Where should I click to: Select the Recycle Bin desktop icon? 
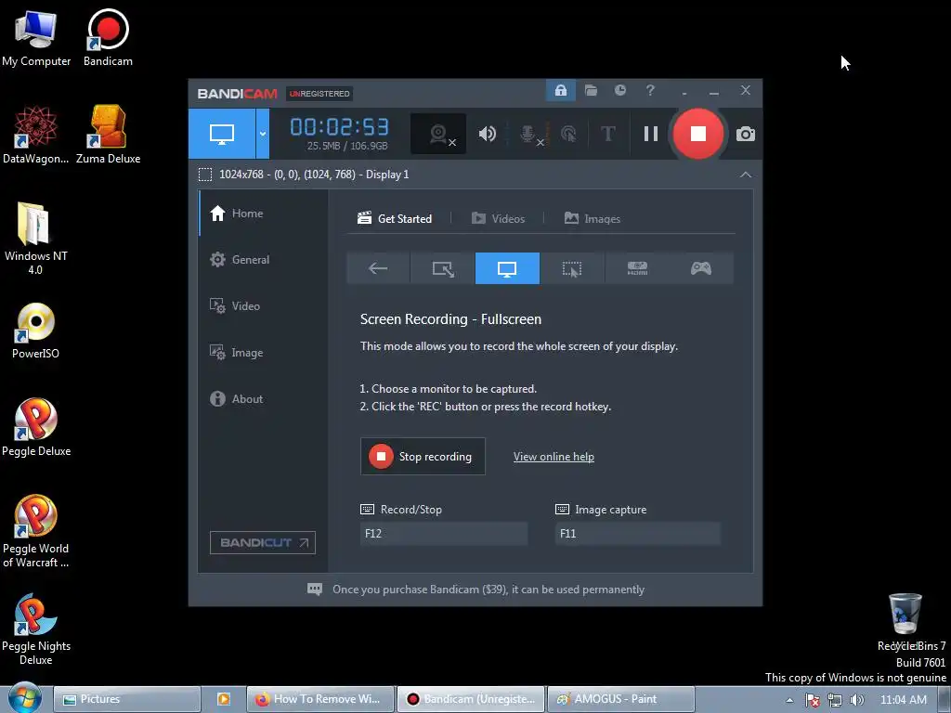click(x=906, y=623)
